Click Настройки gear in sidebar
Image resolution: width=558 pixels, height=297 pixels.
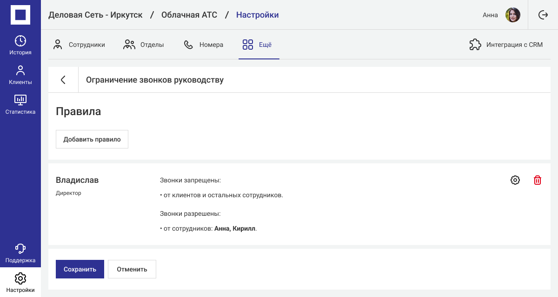(20, 283)
